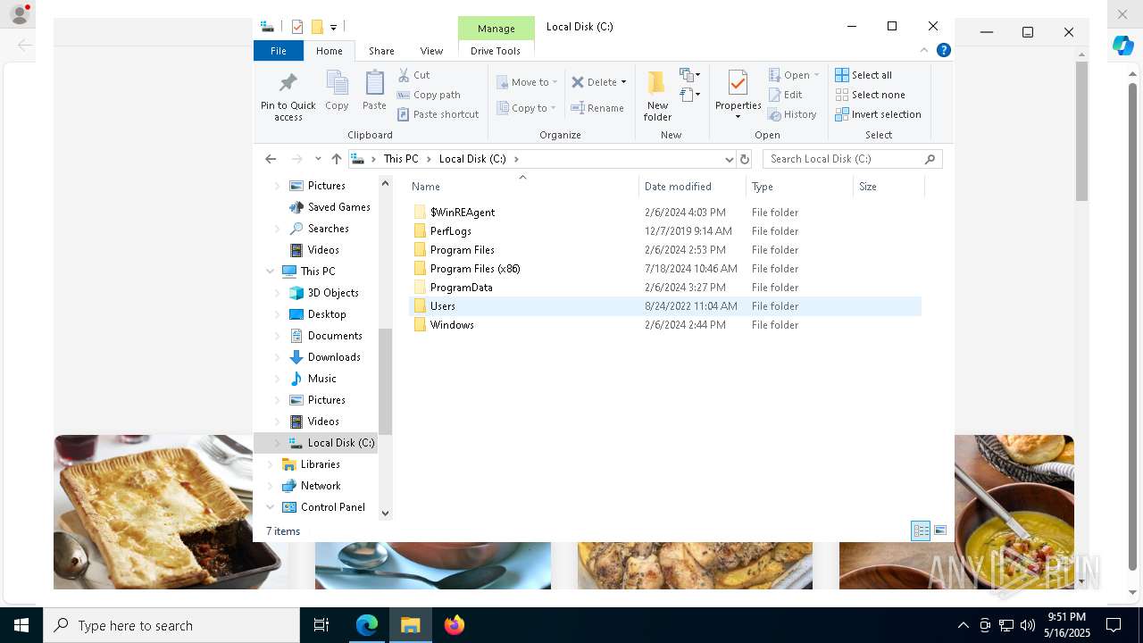Screen dimensions: 1143x643
Task: Switch to Details view layout icon
Action: (x=921, y=531)
